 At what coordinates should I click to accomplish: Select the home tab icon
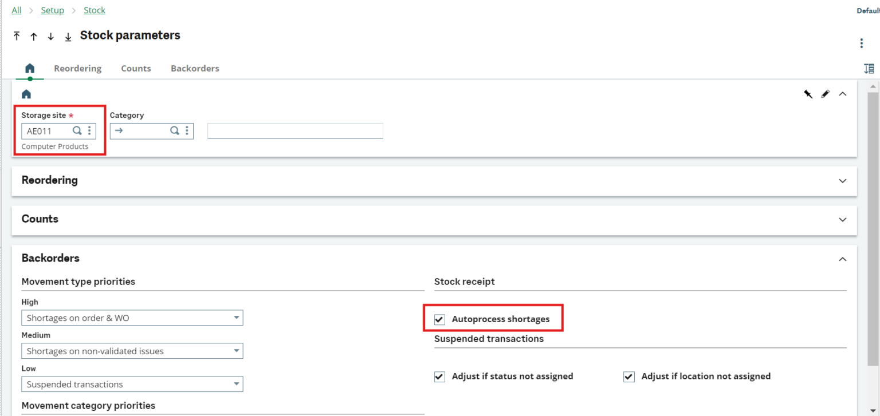(30, 68)
